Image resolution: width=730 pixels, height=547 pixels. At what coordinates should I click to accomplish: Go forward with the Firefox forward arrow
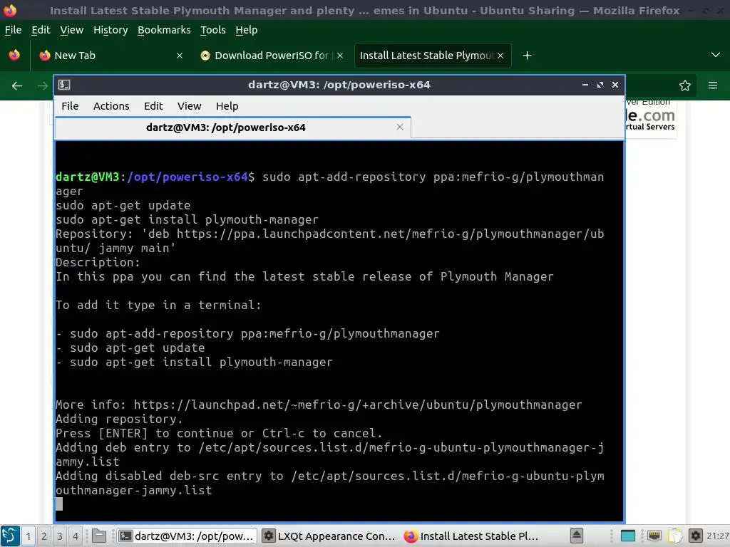(42, 85)
